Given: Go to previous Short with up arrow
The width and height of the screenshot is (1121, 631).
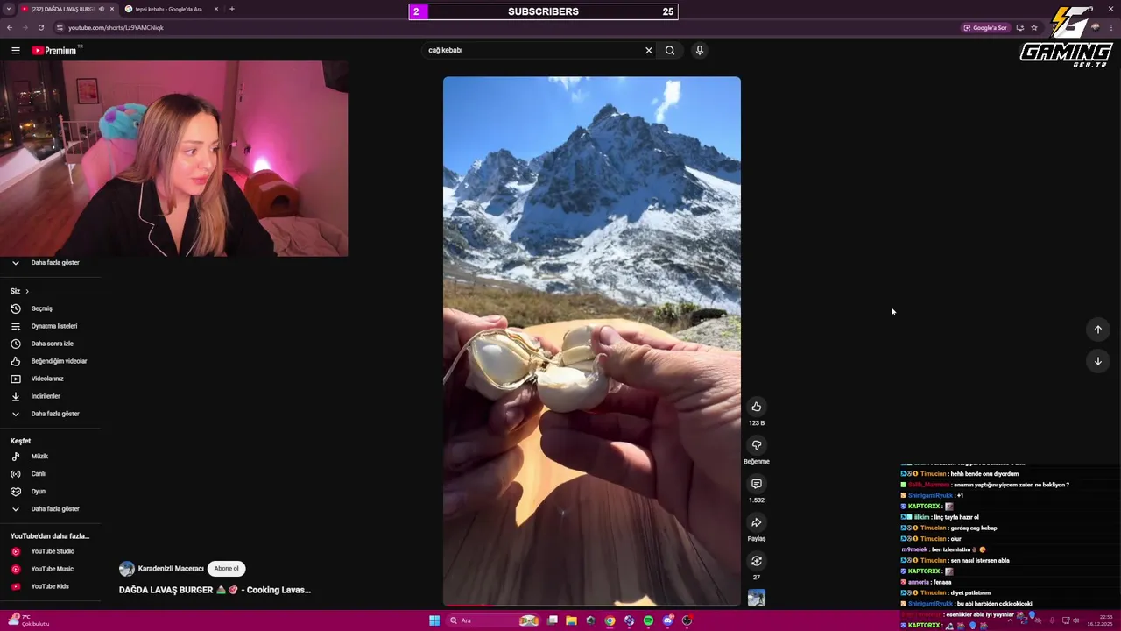Looking at the screenshot, I should pos(1097,330).
